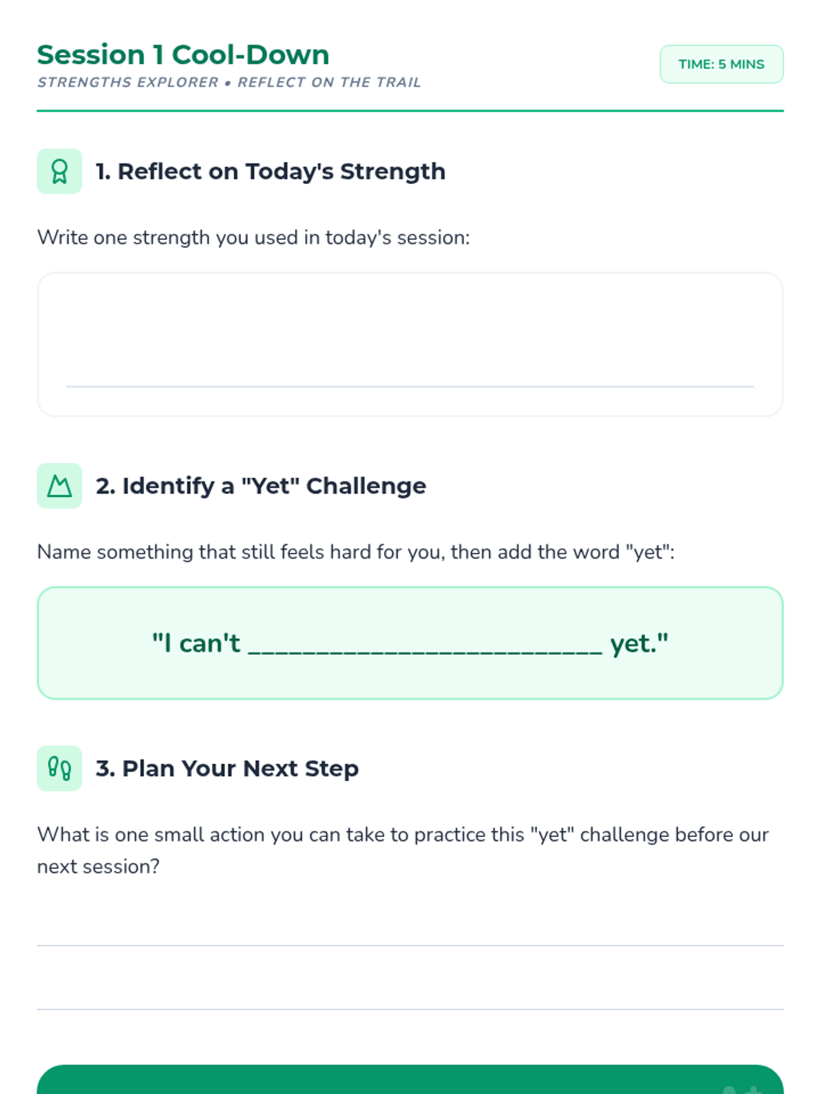Click the strength answer input box
Viewport: 820px width, 1094px height.
(410, 321)
